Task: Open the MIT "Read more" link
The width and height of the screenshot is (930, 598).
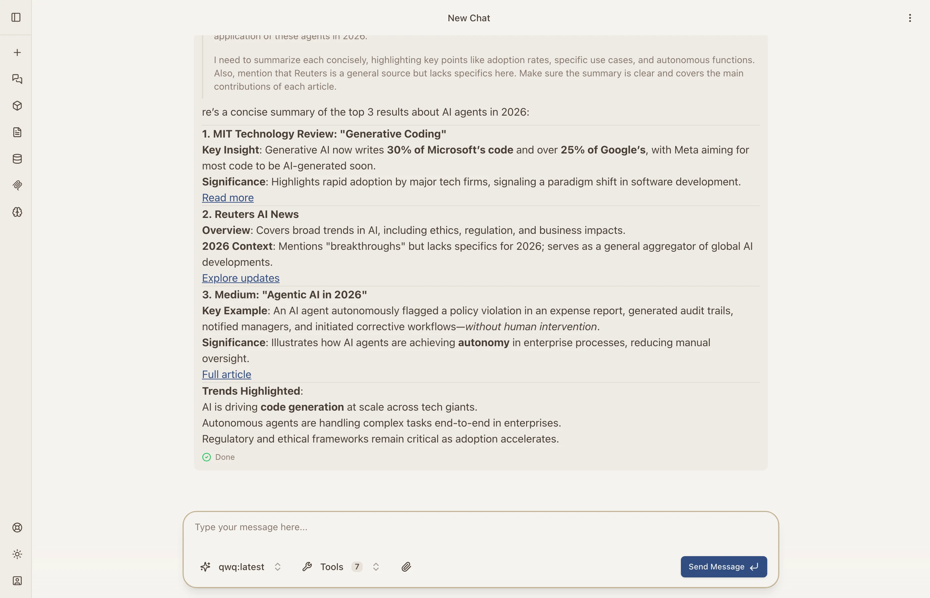Action: (x=228, y=198)
